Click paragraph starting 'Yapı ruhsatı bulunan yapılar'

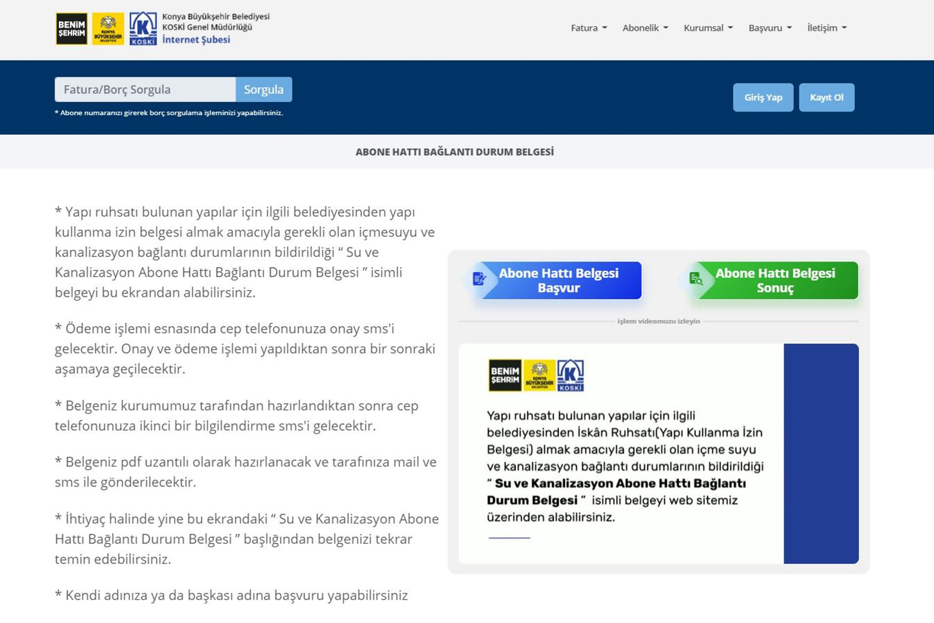[245, 252]
